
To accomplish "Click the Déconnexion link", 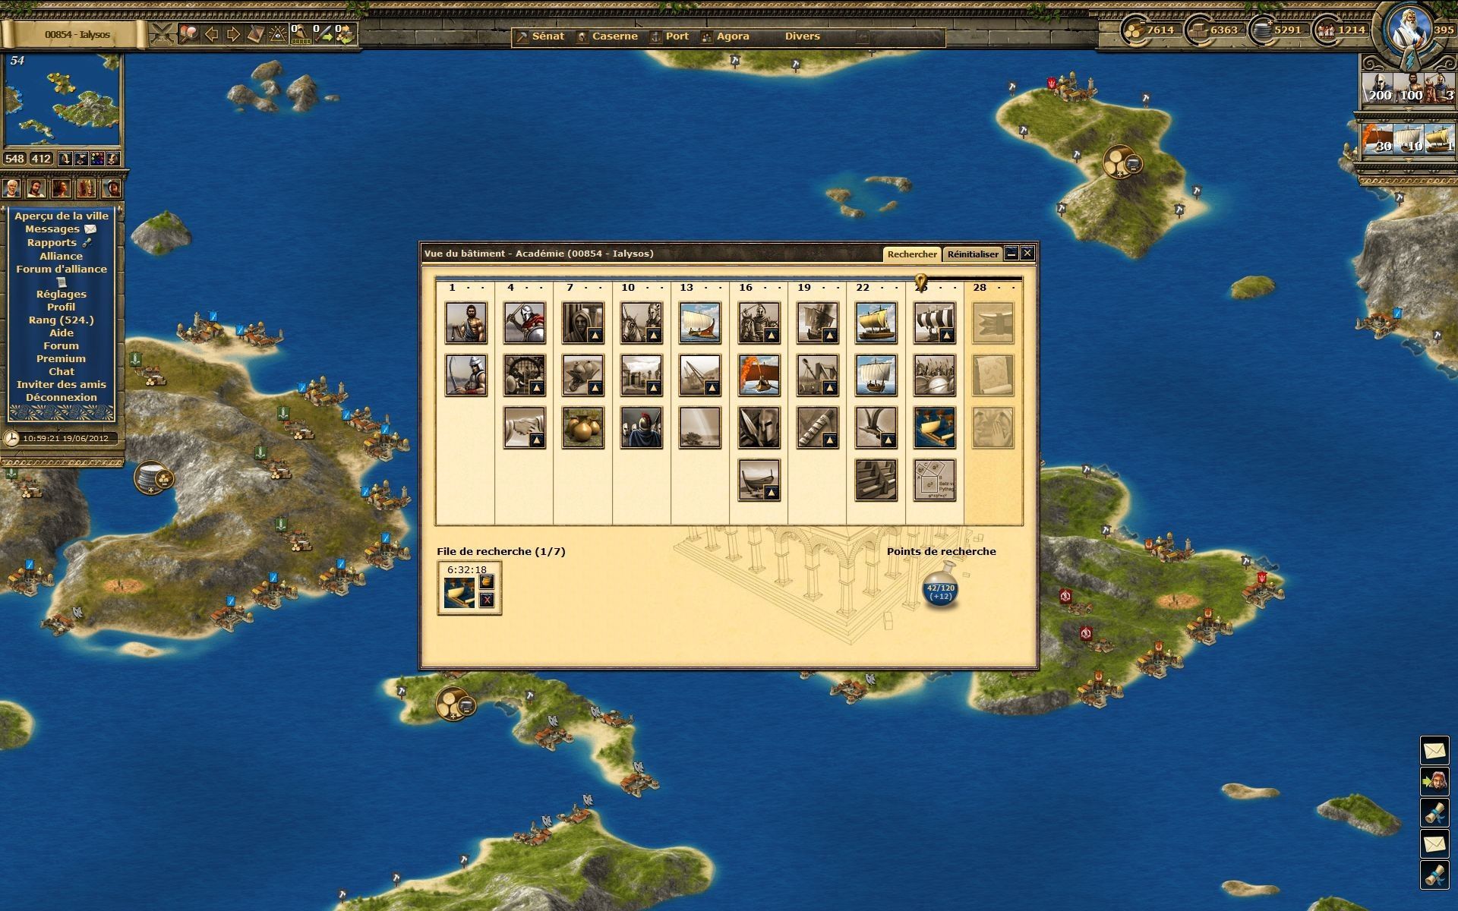I will click(x=62, y=397).
